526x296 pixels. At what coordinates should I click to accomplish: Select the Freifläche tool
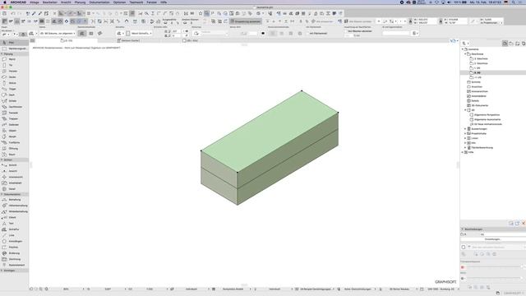(x=14, y=142)
